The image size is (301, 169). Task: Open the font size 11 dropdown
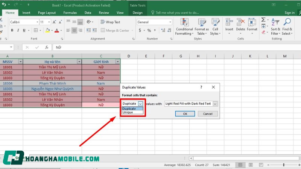click(49, 22)
